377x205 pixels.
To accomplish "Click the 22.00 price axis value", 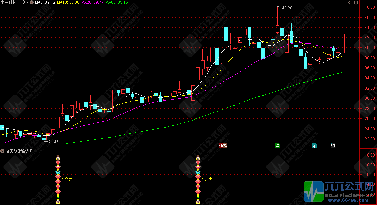I will 370,139.
